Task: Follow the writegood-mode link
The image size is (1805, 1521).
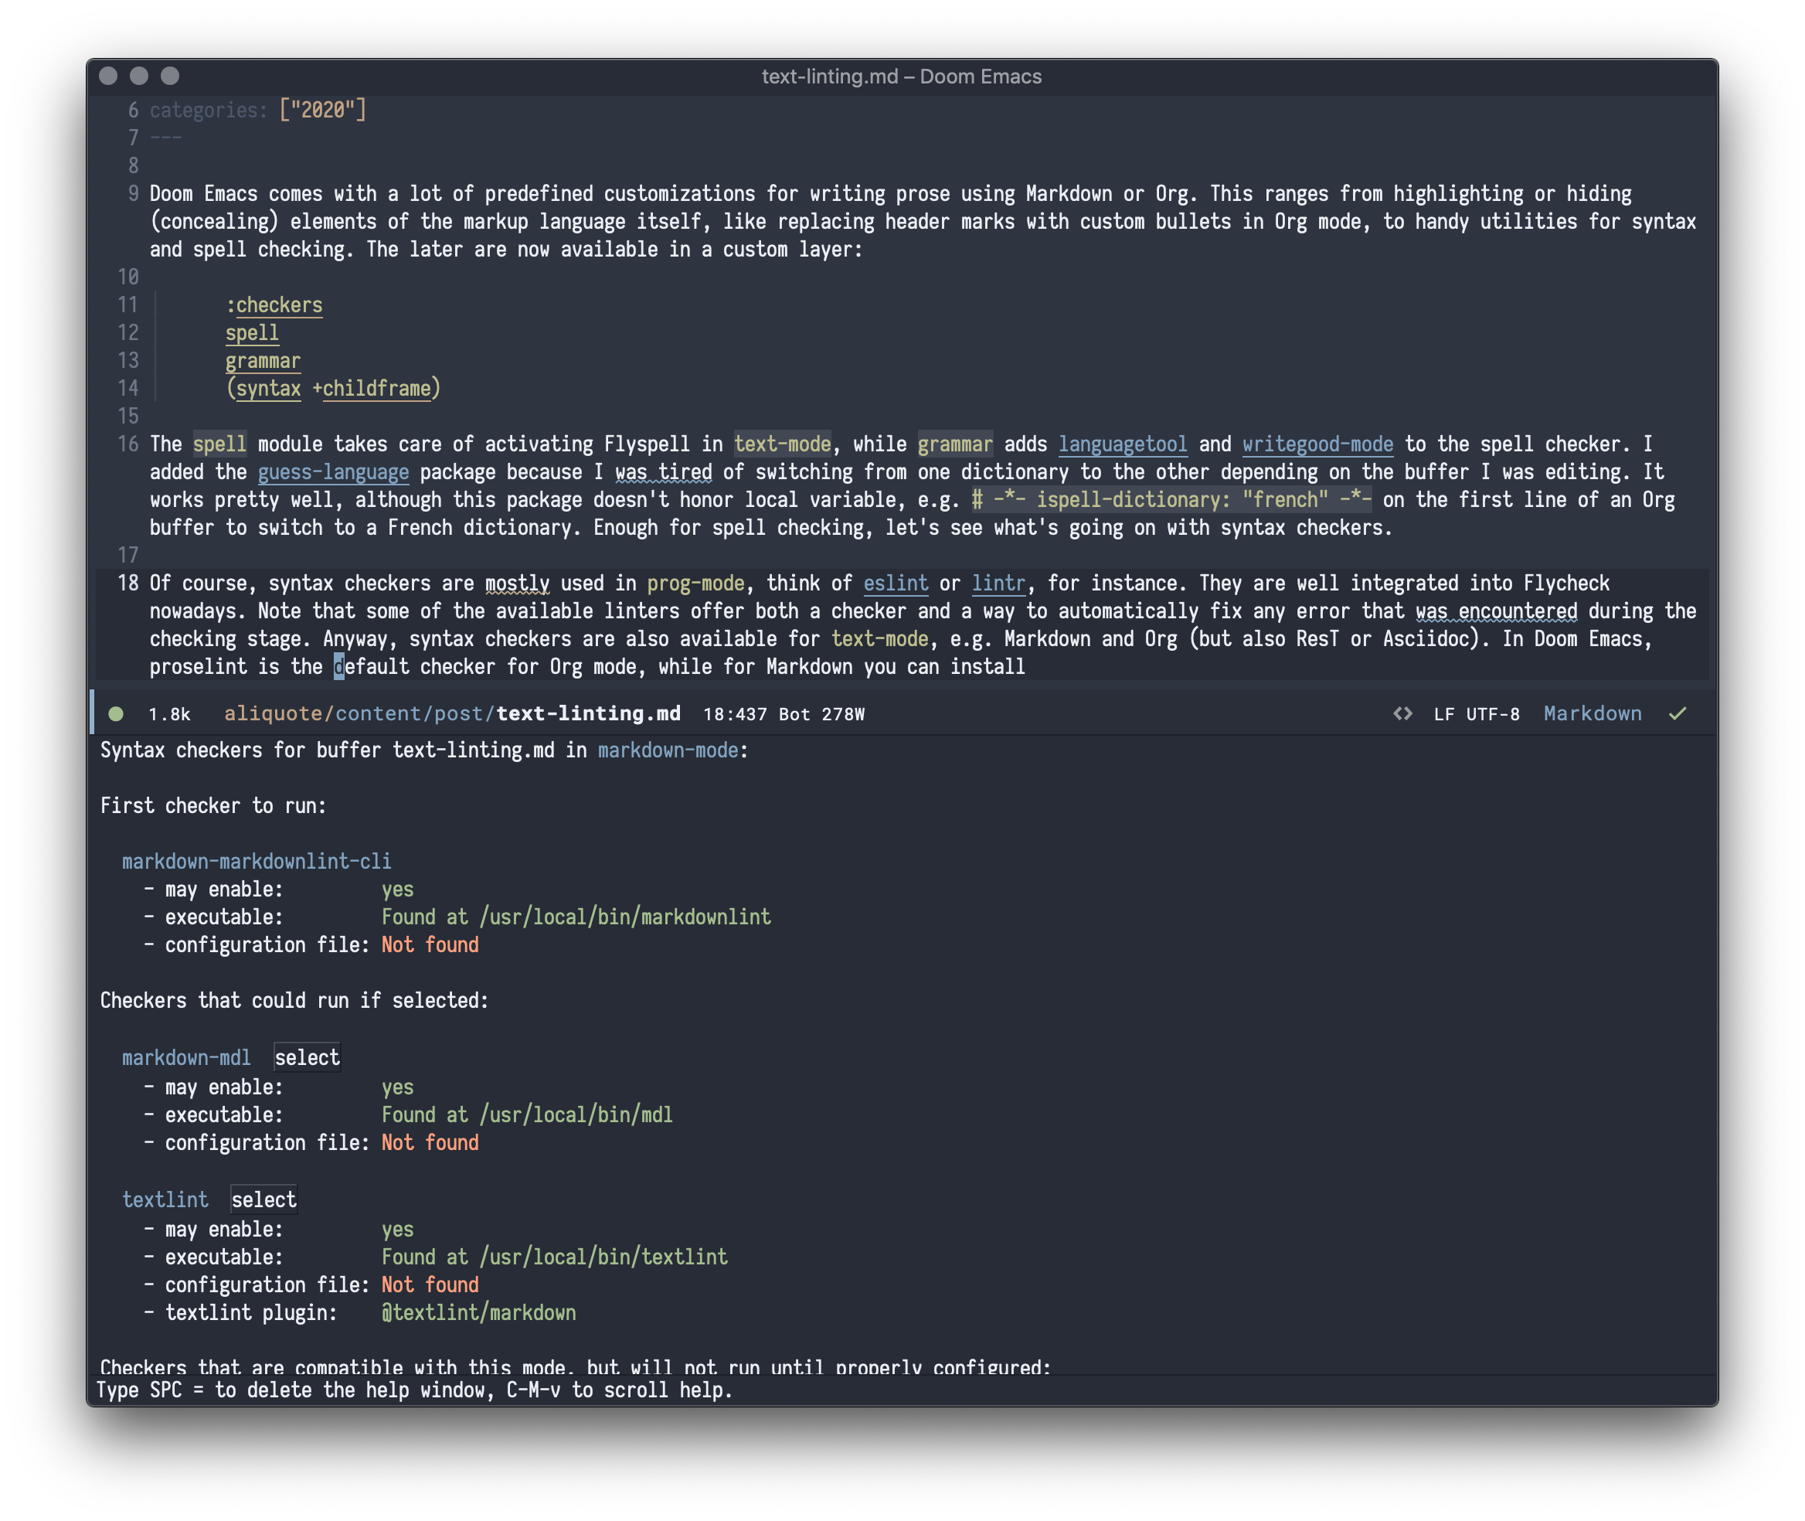Action: [x=1317, y=444]
